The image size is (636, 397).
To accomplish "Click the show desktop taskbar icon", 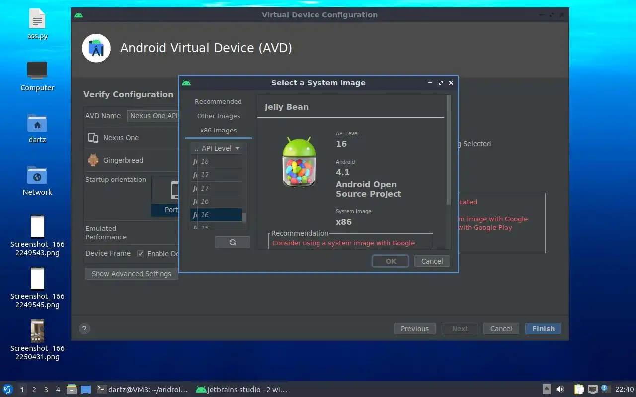I will click(86, 390).
